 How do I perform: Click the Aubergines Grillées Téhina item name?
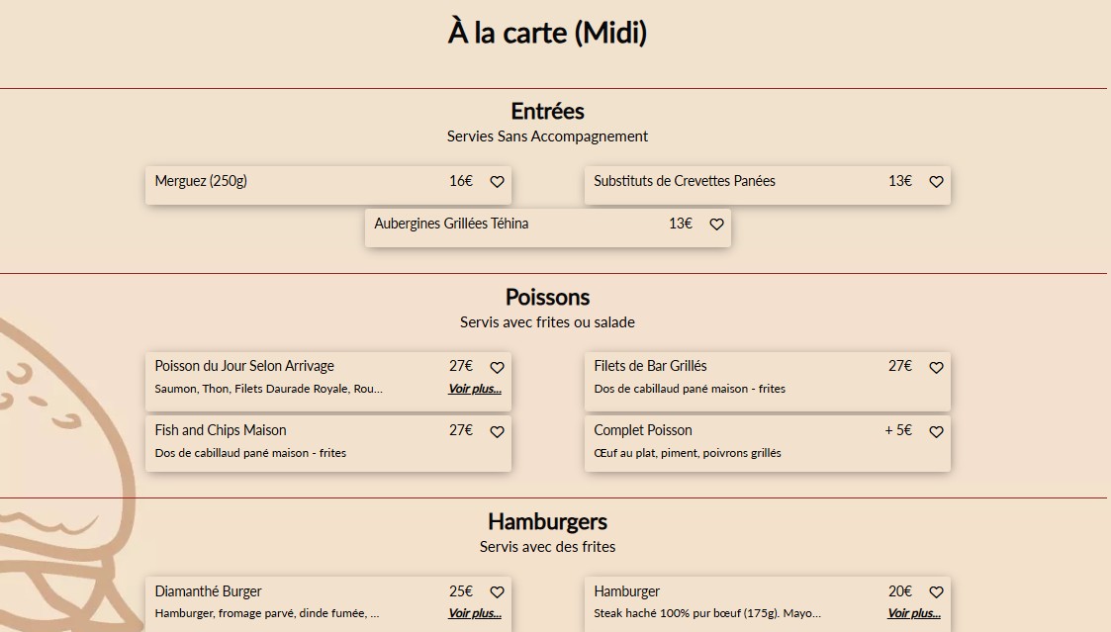tap(451, 224)
